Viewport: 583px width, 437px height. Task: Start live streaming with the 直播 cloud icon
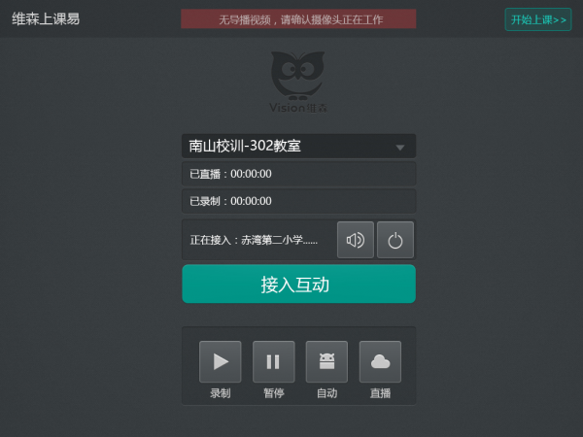[380, 361]
